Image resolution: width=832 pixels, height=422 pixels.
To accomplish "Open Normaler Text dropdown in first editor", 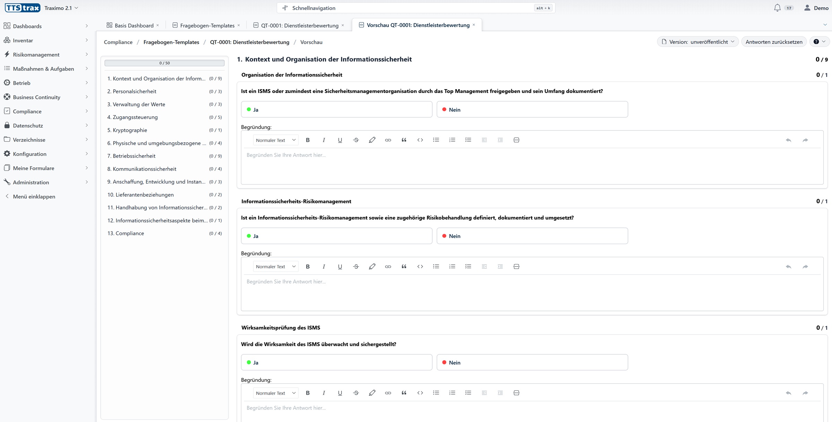I will click(x=275, y=140).
